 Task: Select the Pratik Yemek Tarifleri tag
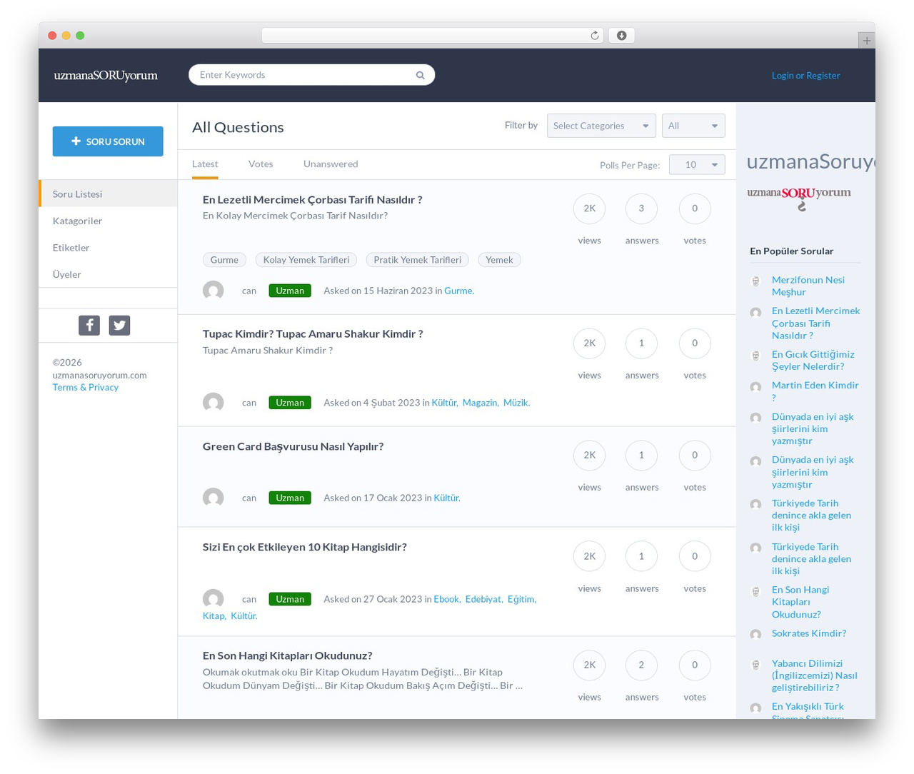[418, 260]
